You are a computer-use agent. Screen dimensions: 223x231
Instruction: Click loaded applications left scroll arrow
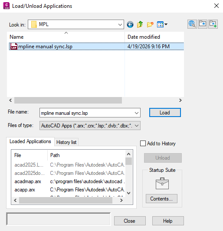[x=15, y=201]
